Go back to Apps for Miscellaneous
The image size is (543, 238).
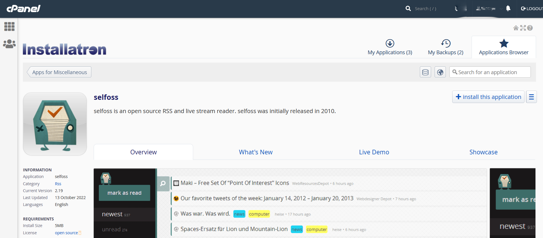pyautogui.click(x=59, y=72)
